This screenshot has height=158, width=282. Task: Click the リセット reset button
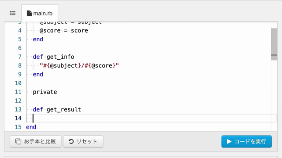(83, 141)
